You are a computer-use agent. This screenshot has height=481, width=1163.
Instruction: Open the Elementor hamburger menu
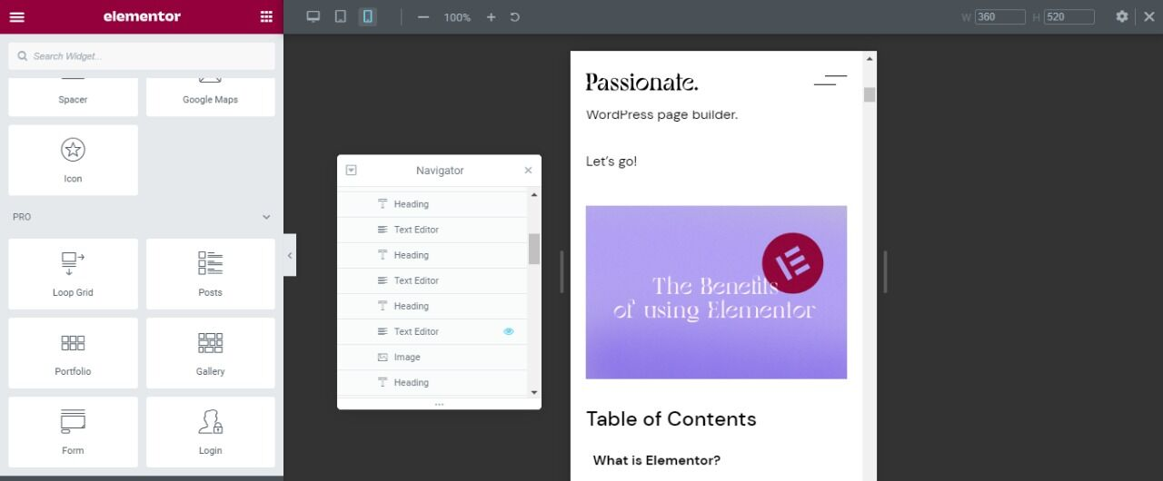[x=17, y=16]
